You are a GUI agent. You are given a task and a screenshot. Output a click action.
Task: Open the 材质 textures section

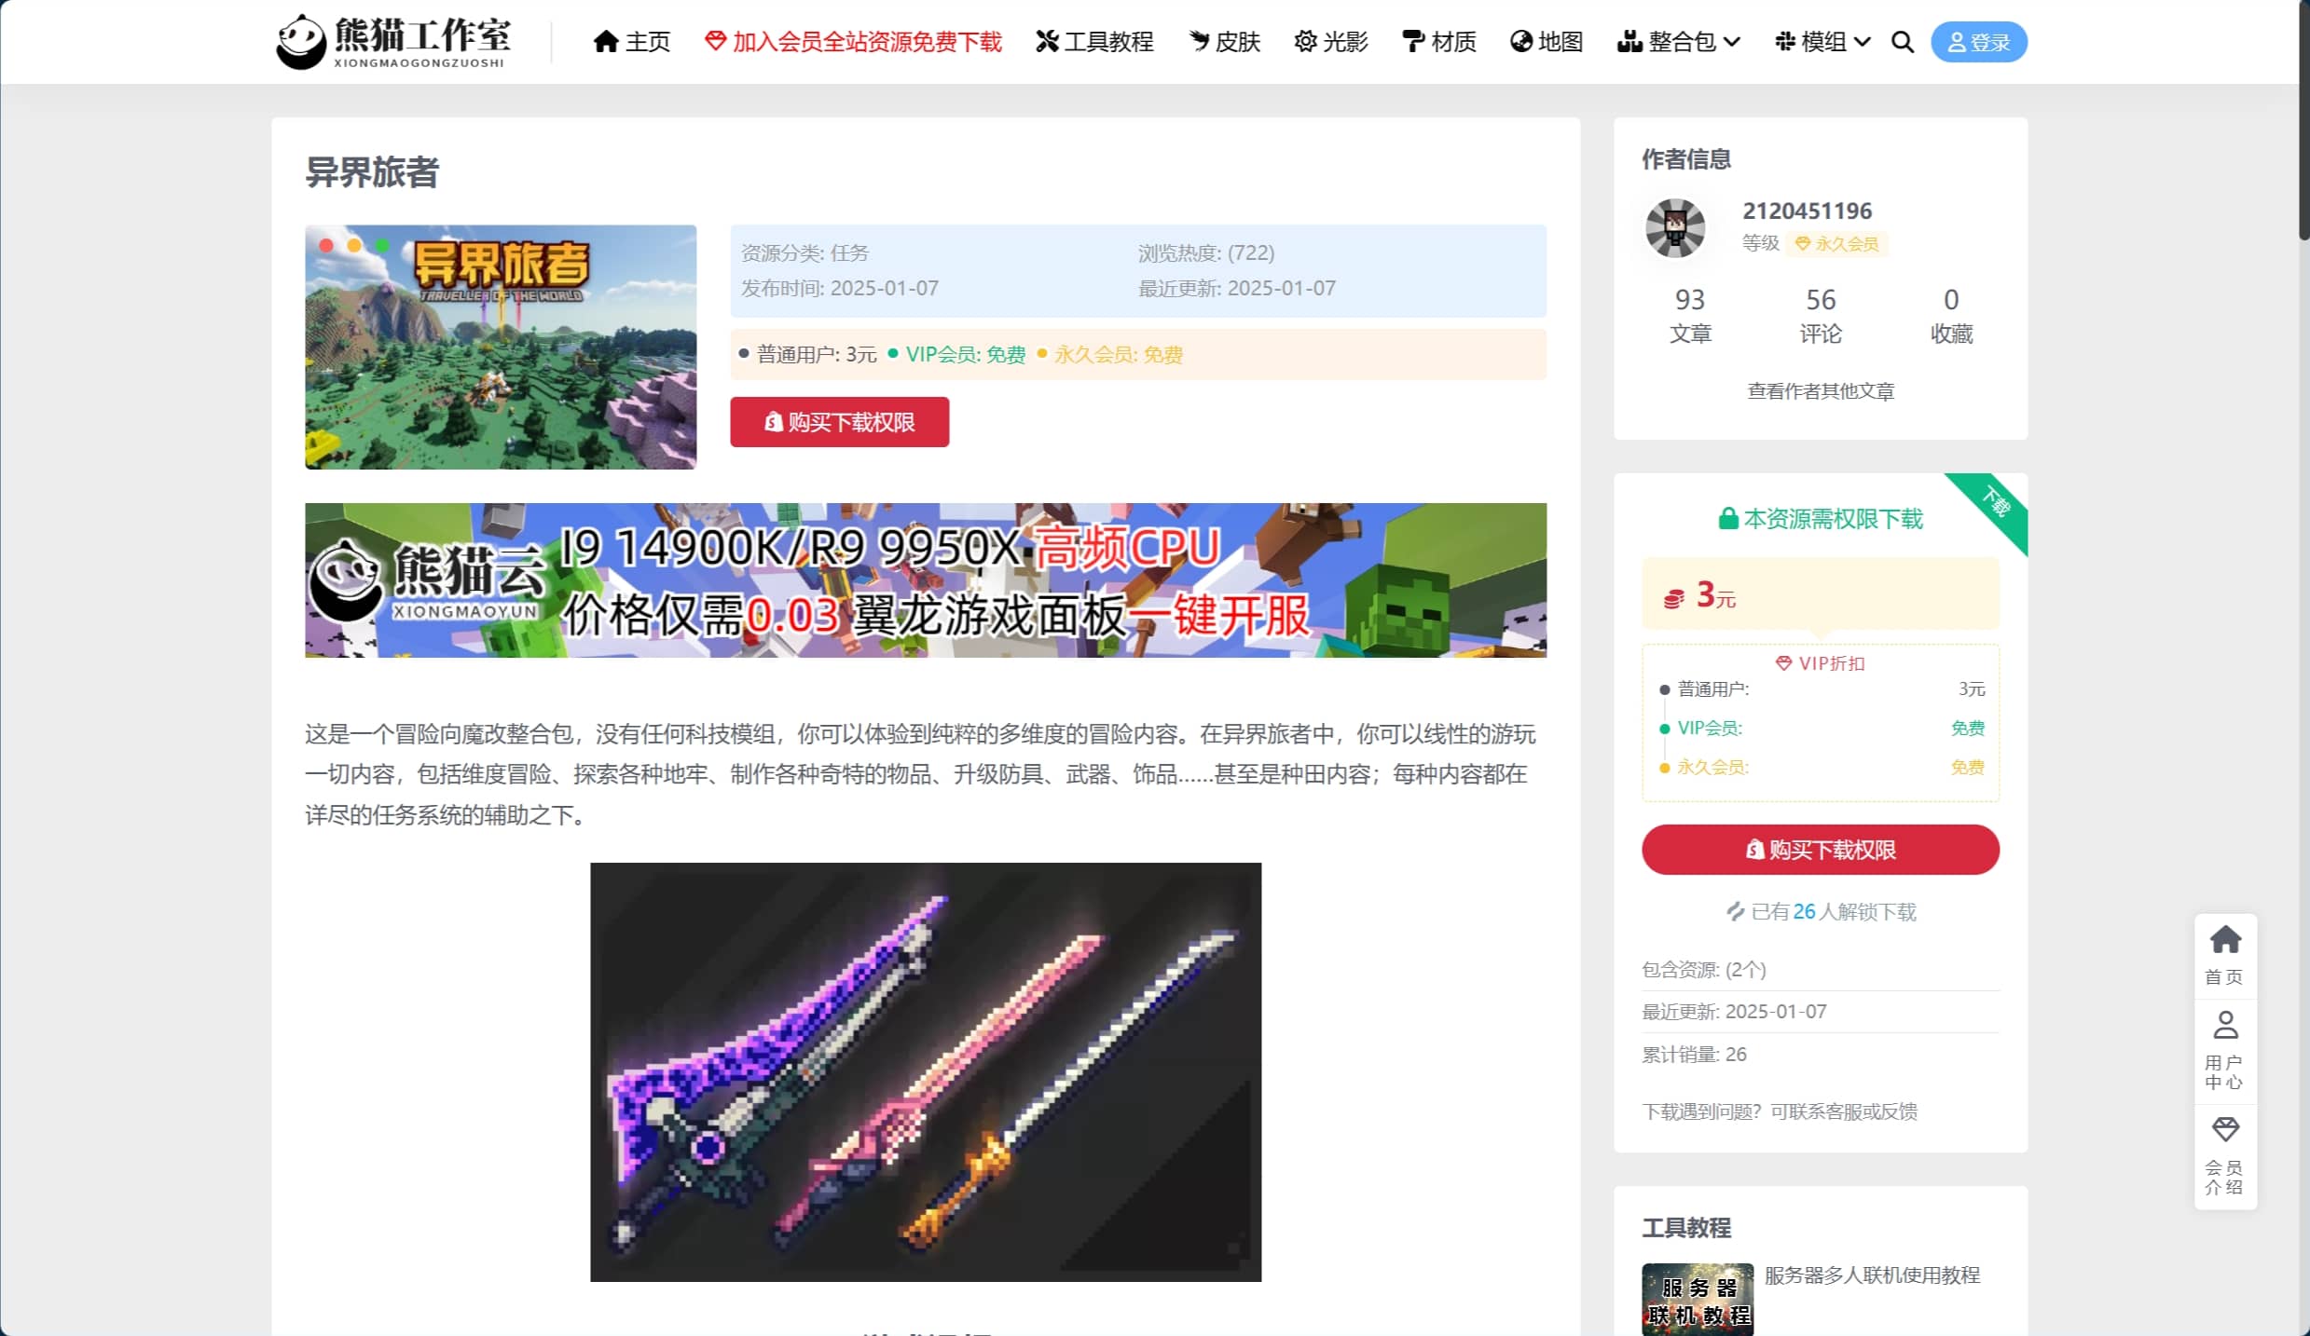(x=1439, y=42)
